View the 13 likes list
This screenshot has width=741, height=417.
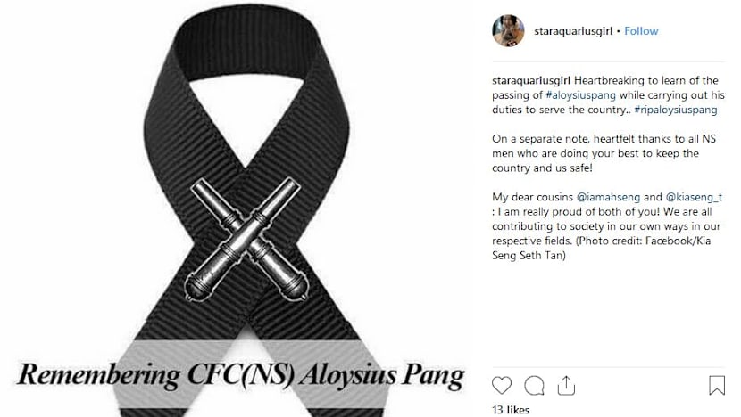click(x=511, y=410)
